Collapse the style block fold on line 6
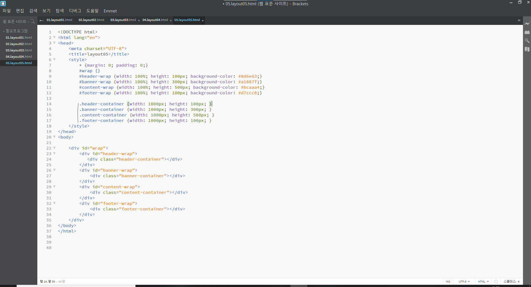The height and width of the screenshot is (287, 531). click(54, 59)
